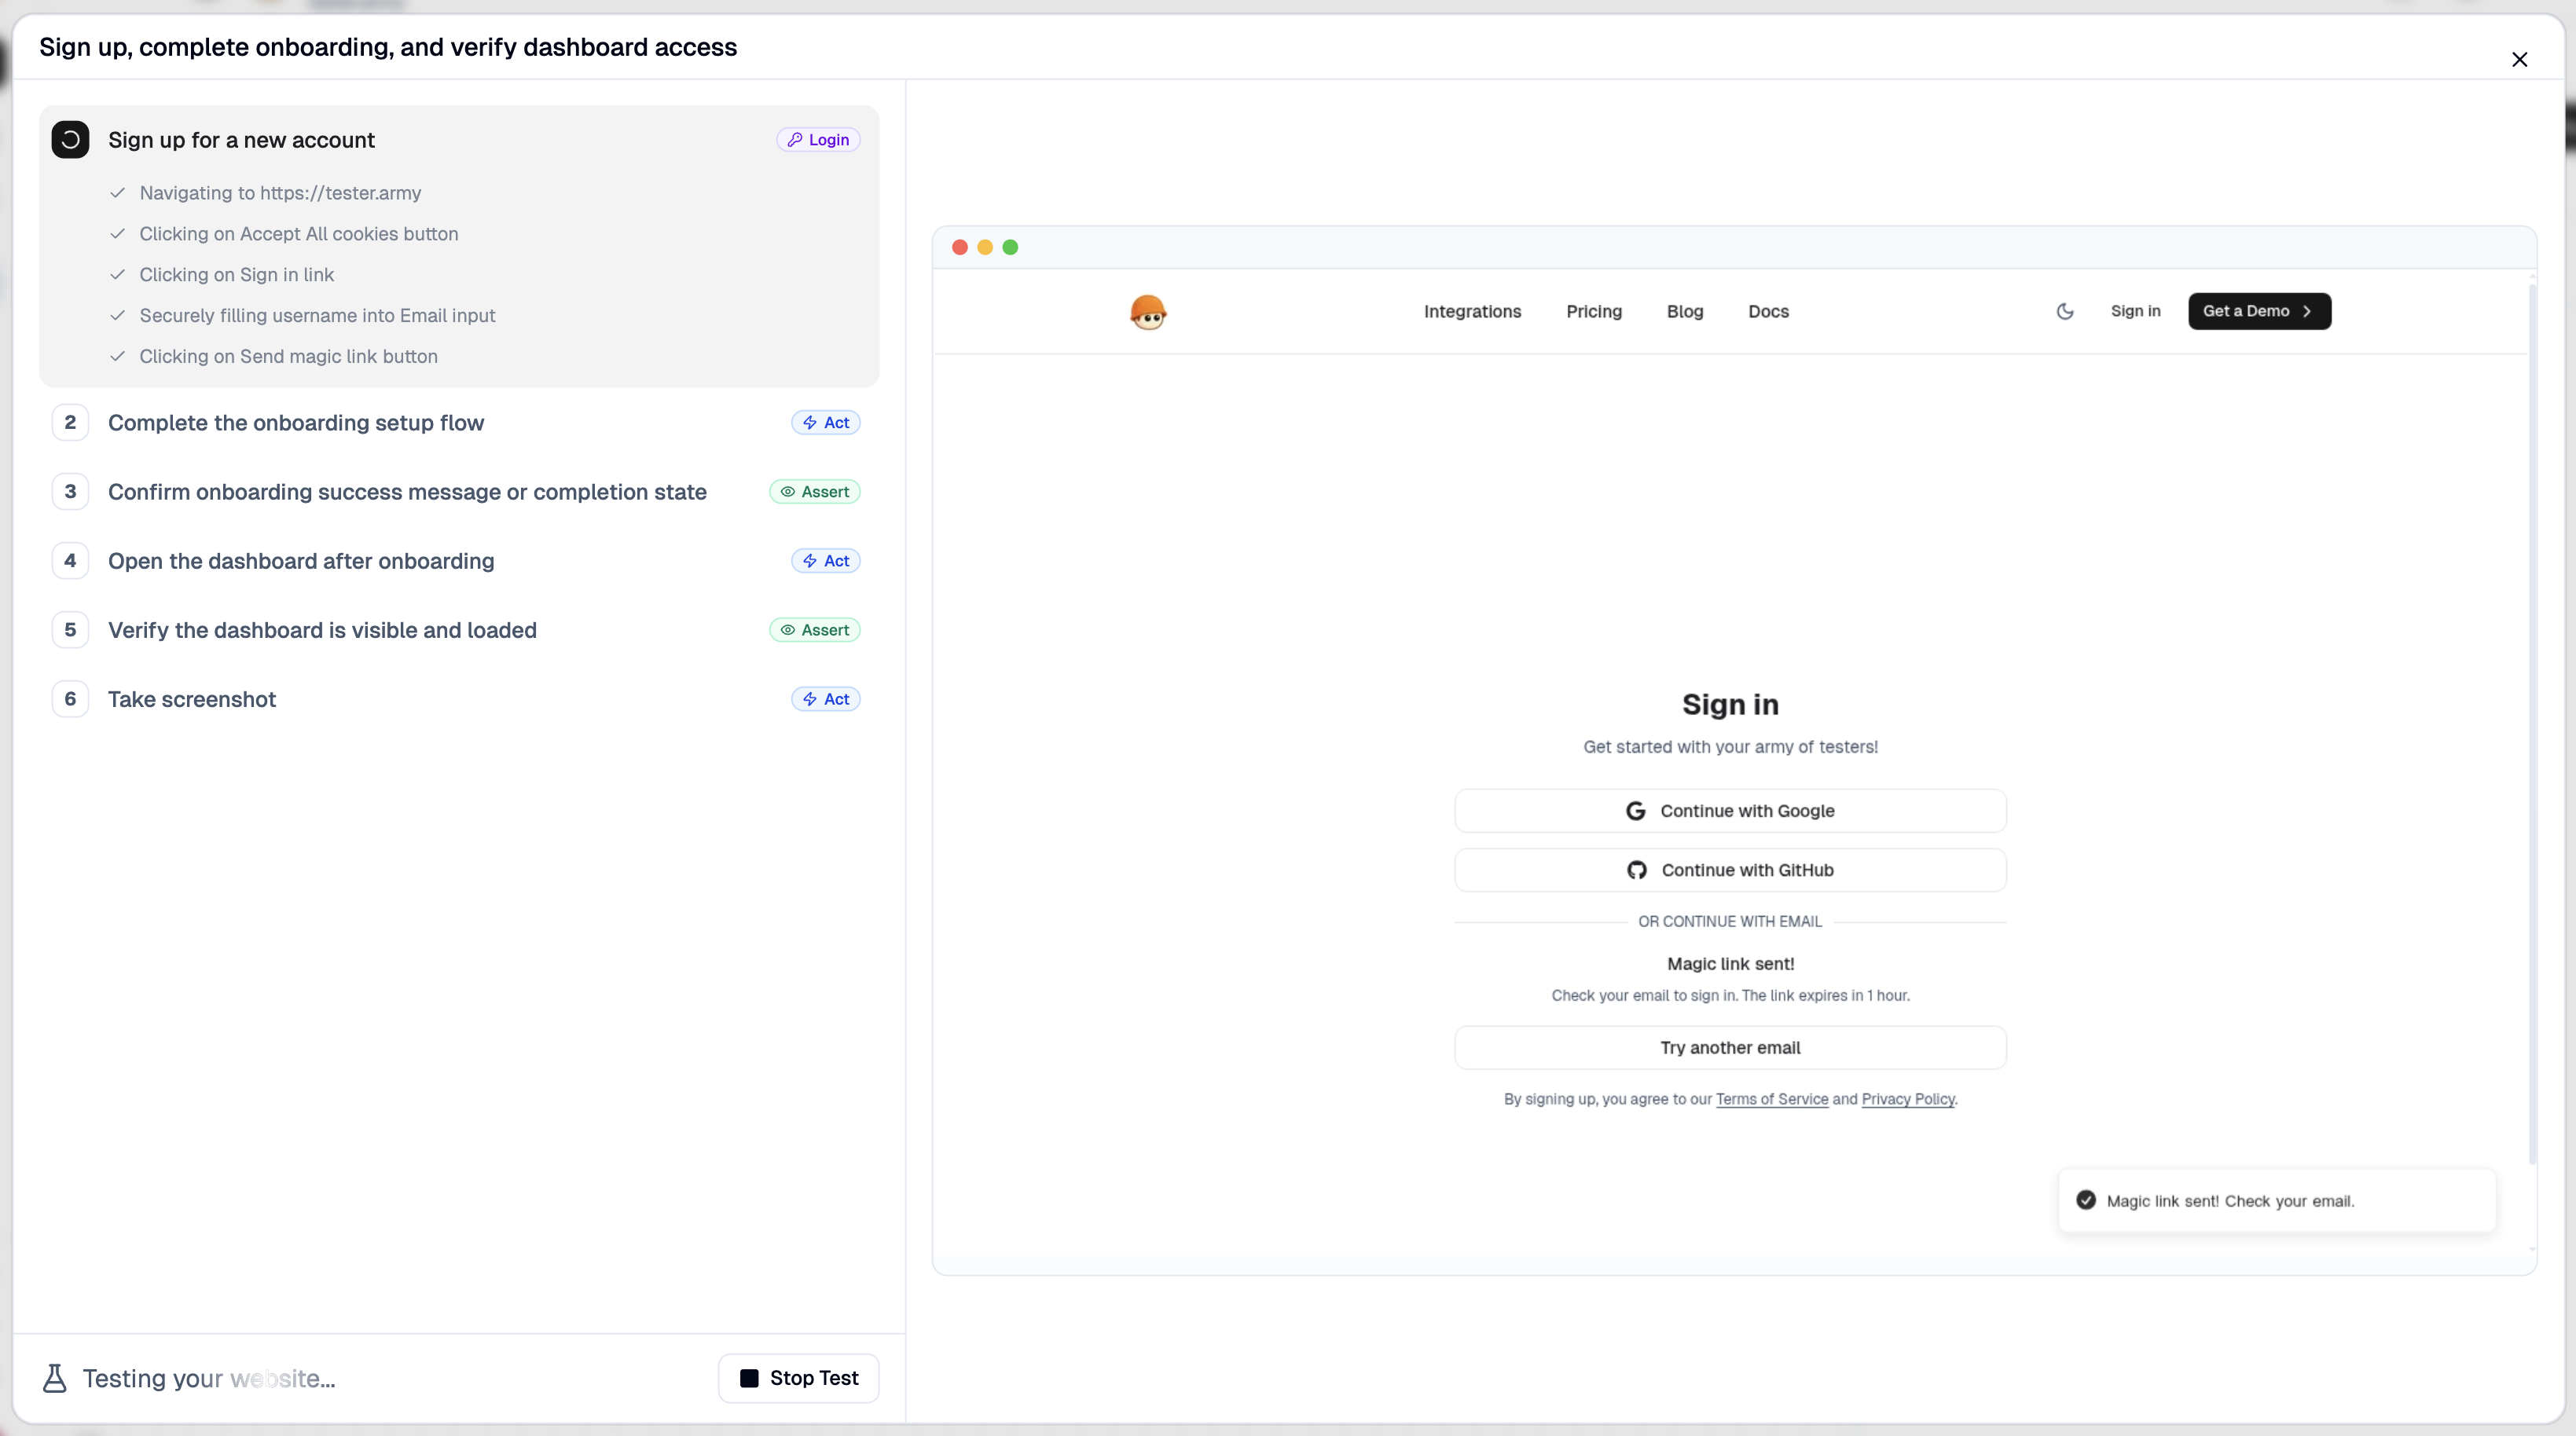2576x1436 pixels.
Task: Click the flask testing icon
Action: point(55,1378)
